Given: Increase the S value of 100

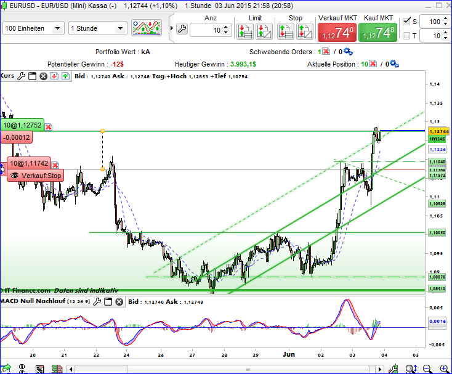Looking at the screenshot, I should point(446,19).
